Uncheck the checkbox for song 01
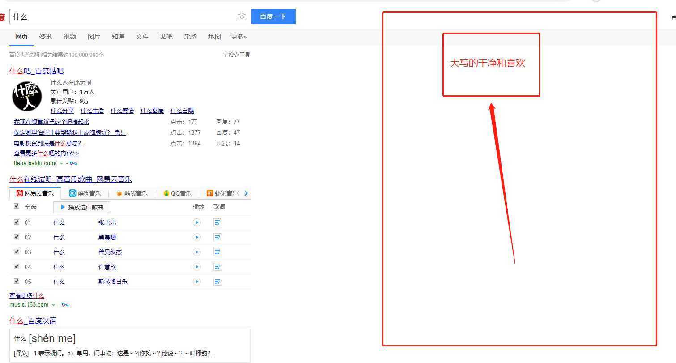Screen dimensions: 676x363 click(17, 222)
